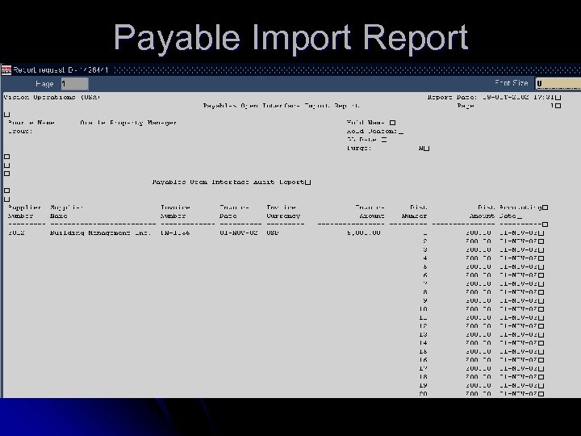Click the accounting date in row 18
The height and width of the screenshot is (436, 581).
[518, 377]
